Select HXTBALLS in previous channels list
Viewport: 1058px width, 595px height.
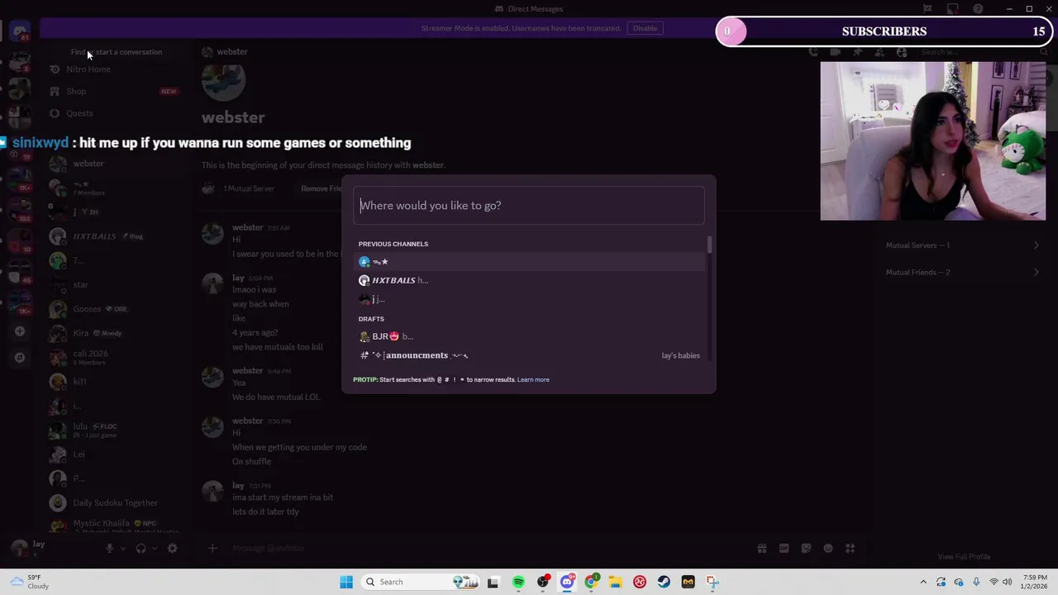pyautogui.click(x=529, y=280)
